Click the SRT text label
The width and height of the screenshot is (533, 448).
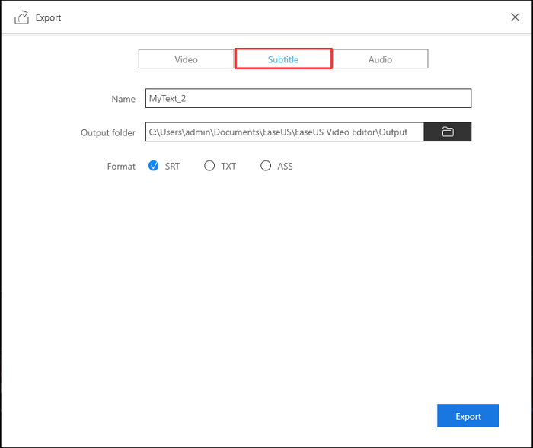pos(172,166)
